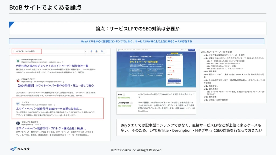Click the image search lens icon
This screenshot has width=276, height=155.
pyautogui.click(x=96, y=51)
